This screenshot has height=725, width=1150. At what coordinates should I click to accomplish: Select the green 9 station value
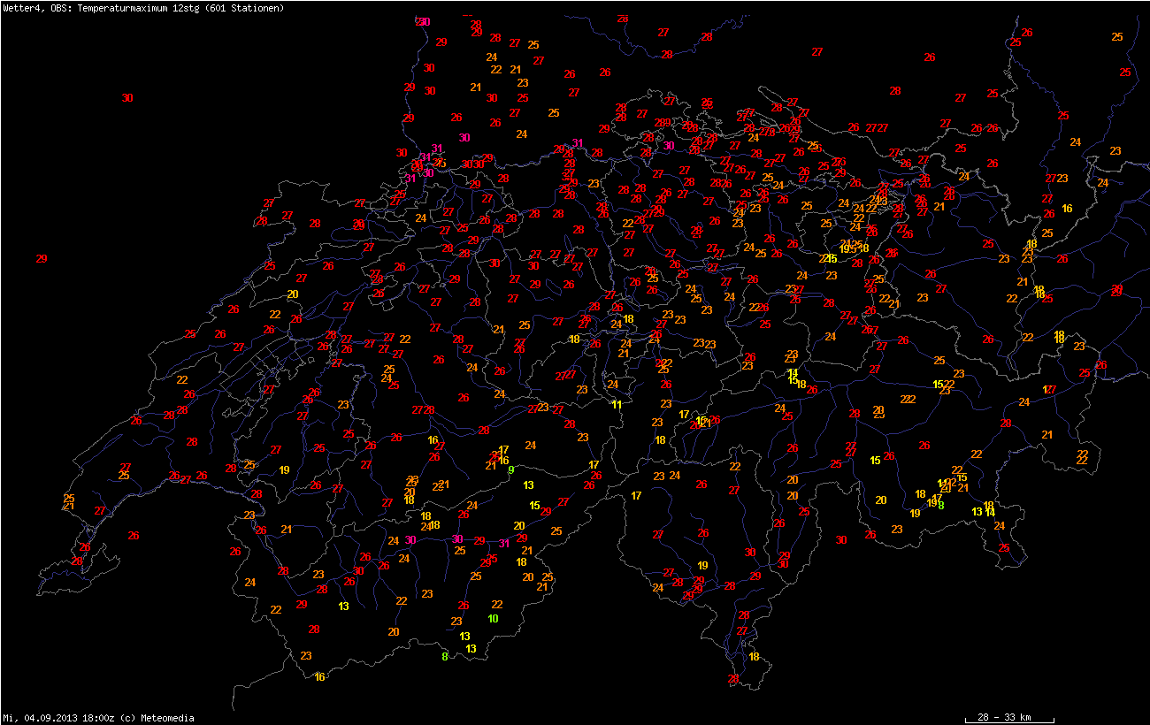[x=510, y=469]
